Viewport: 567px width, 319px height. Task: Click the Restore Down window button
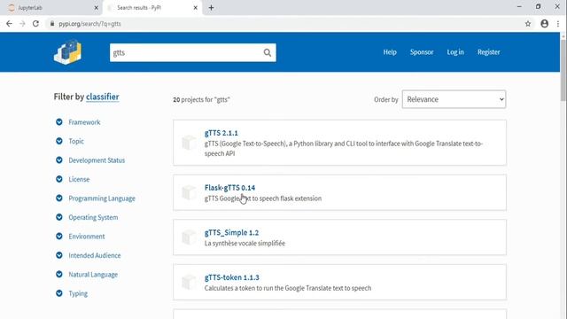click(538, 6)
